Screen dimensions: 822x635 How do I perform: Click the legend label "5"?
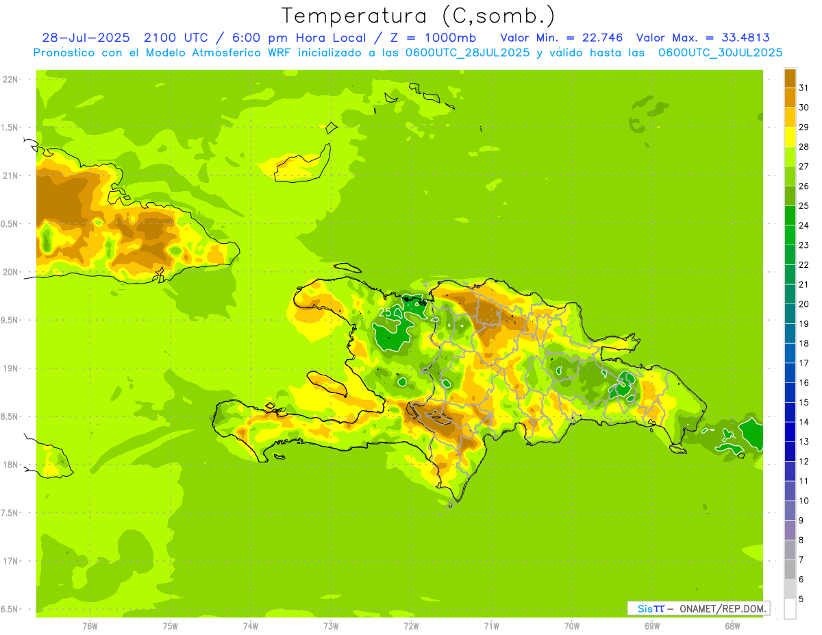801,599
